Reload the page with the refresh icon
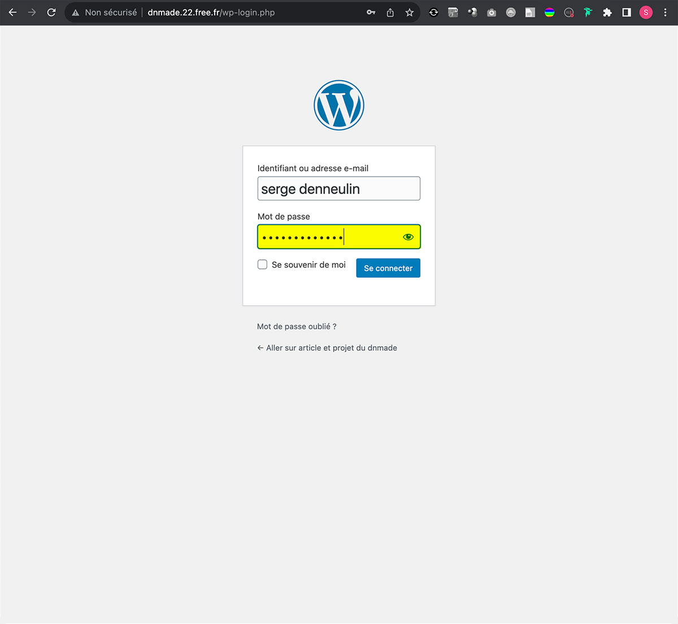 coord(51,12)
